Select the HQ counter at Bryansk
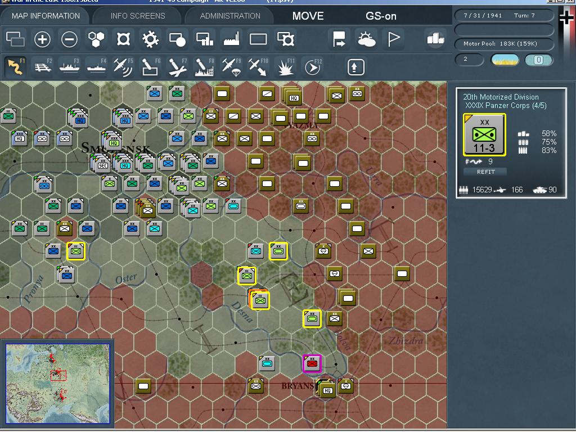Viewport: 576px width, 432px height. [x=328, y=390]
